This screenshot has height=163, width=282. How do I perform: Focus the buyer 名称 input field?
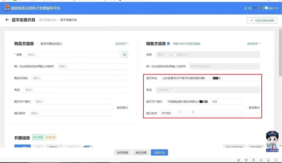coord(73,54)
